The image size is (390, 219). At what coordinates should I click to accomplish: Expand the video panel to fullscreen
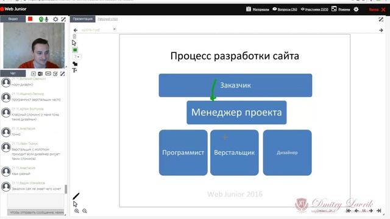63,19
